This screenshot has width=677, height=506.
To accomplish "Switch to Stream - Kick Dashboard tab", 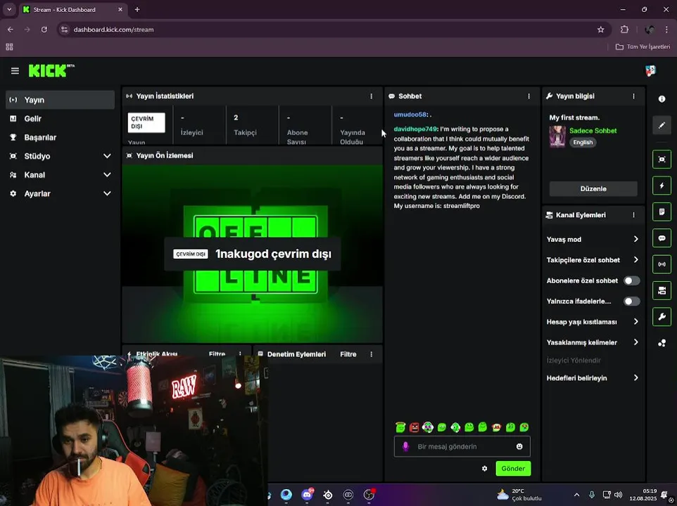I will click(x=72, y=9).
